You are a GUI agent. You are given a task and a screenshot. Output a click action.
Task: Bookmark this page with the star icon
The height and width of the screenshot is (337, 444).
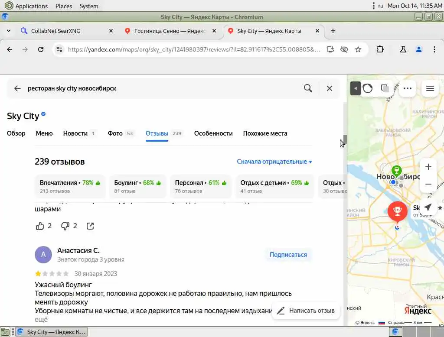358,49
